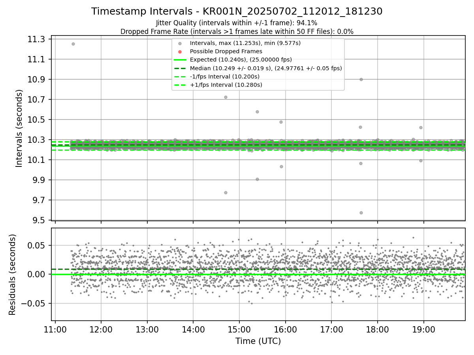Click the 12:00 time tick label
Image resolution: width=474 pixels, height=355 pixels.
[101, 329]
